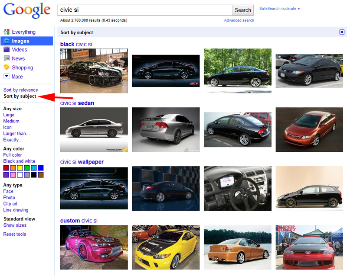This screenshot has height=276, width=347.
Task: Click the Show sizes link
Action: [15, 225]
